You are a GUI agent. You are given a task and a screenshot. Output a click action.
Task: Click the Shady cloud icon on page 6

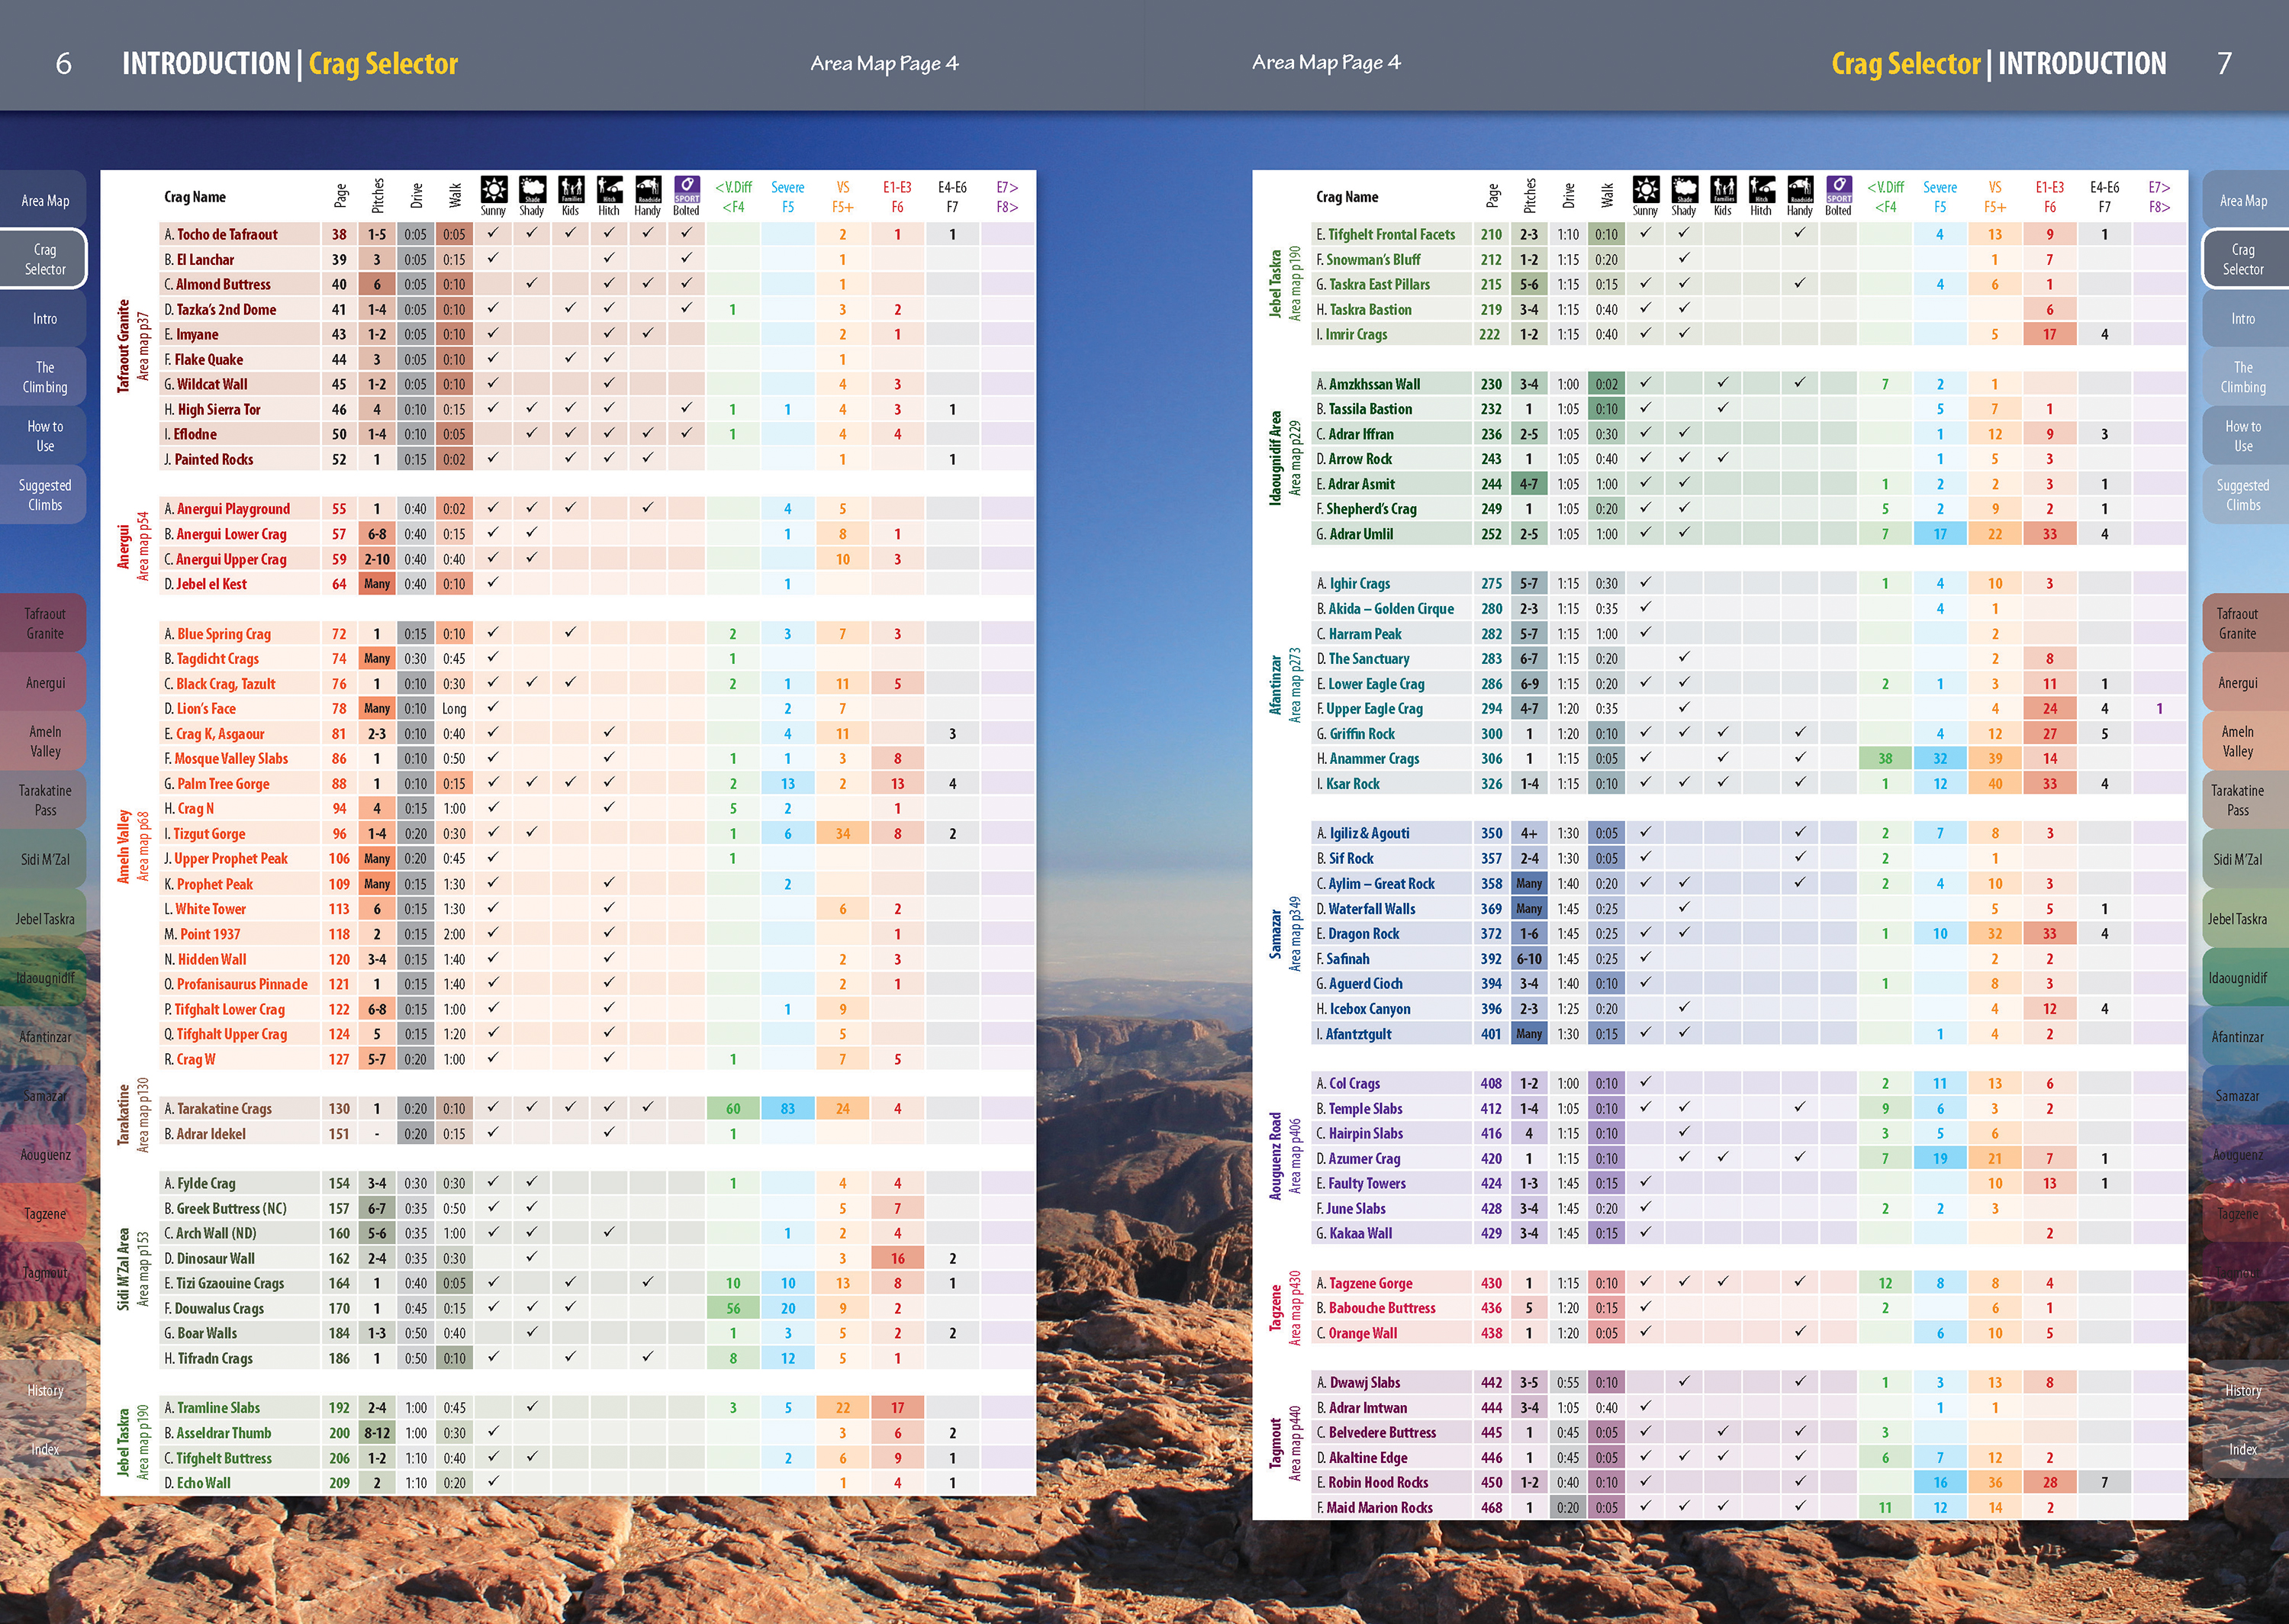(532, 190)
